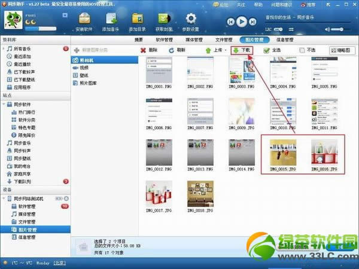Click the user level progress bar
Viewport: 359px width, 269px height.
pyautogui.click(x=41, y=29)
